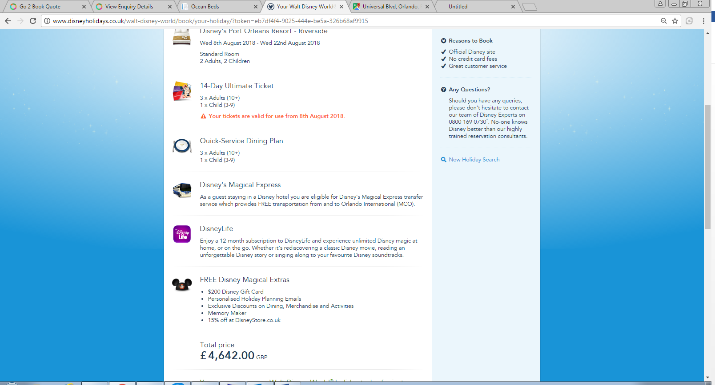Click the 'Disney's Magical Express' heading

click(240, 185)
